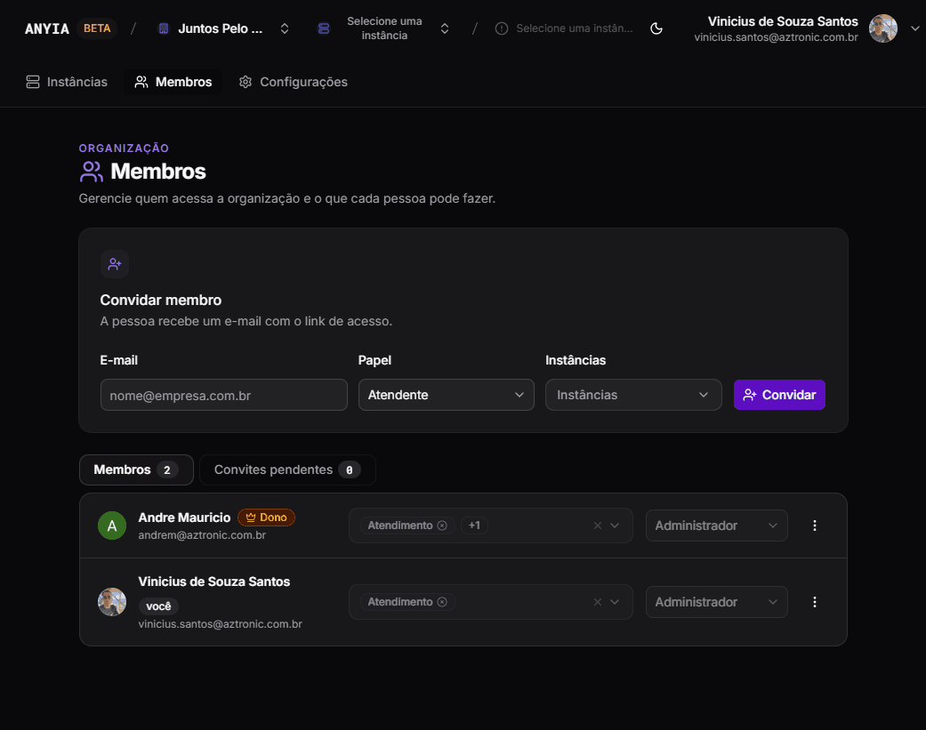Click the Convidar membro heading
The height and width of the screenshot is (730, 926).
(x=161, y=300)
